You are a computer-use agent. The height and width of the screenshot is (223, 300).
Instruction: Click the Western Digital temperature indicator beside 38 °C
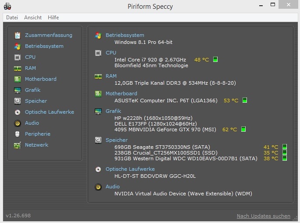285,158
